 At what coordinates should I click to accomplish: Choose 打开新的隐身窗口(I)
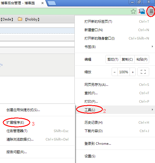[115, 38]
